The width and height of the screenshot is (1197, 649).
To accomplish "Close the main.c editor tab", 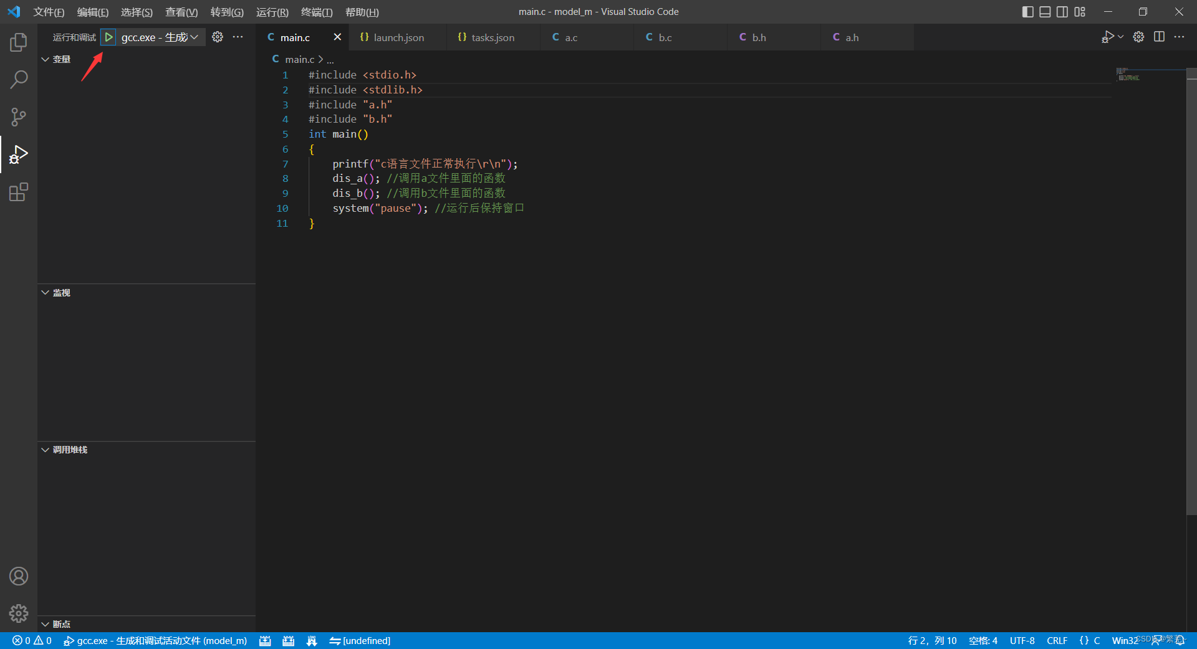I will point(337,37).
